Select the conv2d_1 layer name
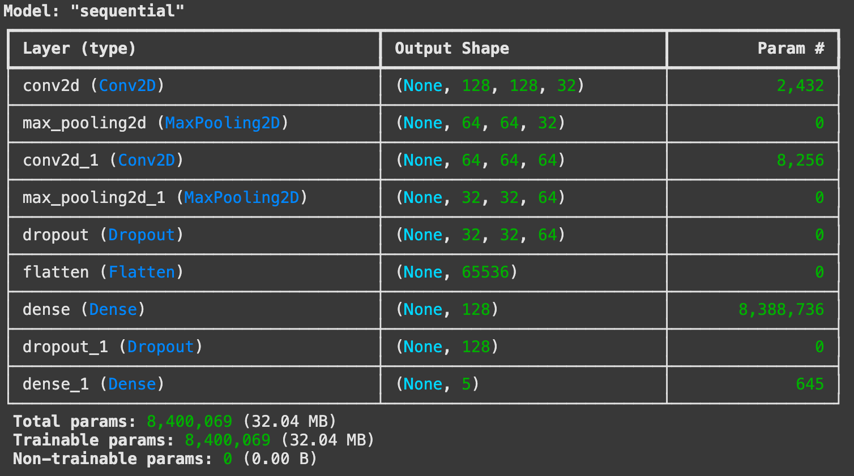Viewport: 854px width, 476px height. (61, 161)
